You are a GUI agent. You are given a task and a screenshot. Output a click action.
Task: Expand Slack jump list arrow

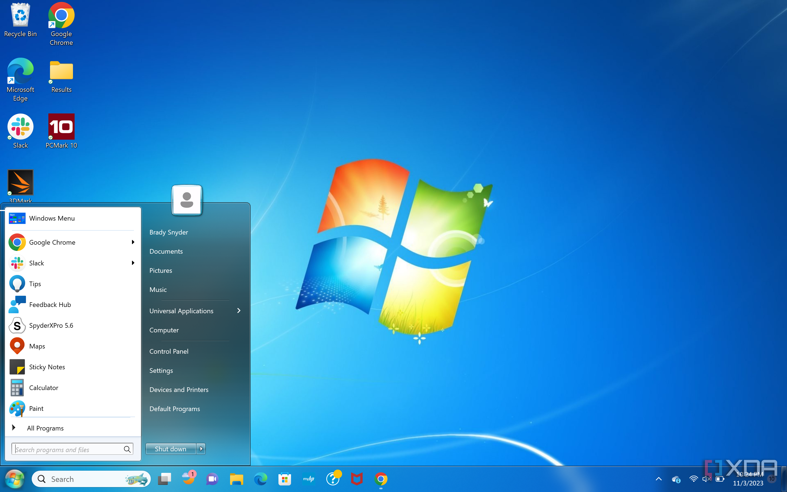click(133, 263)
